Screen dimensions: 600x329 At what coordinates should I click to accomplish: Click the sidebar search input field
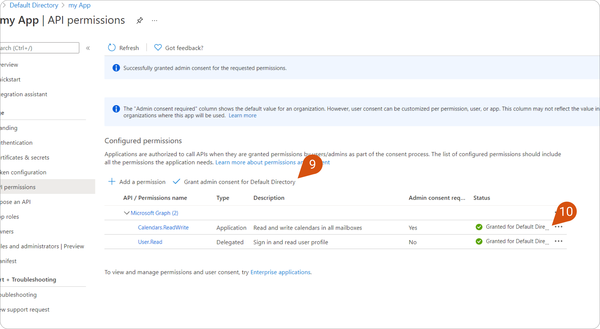(x=39, y=48)
